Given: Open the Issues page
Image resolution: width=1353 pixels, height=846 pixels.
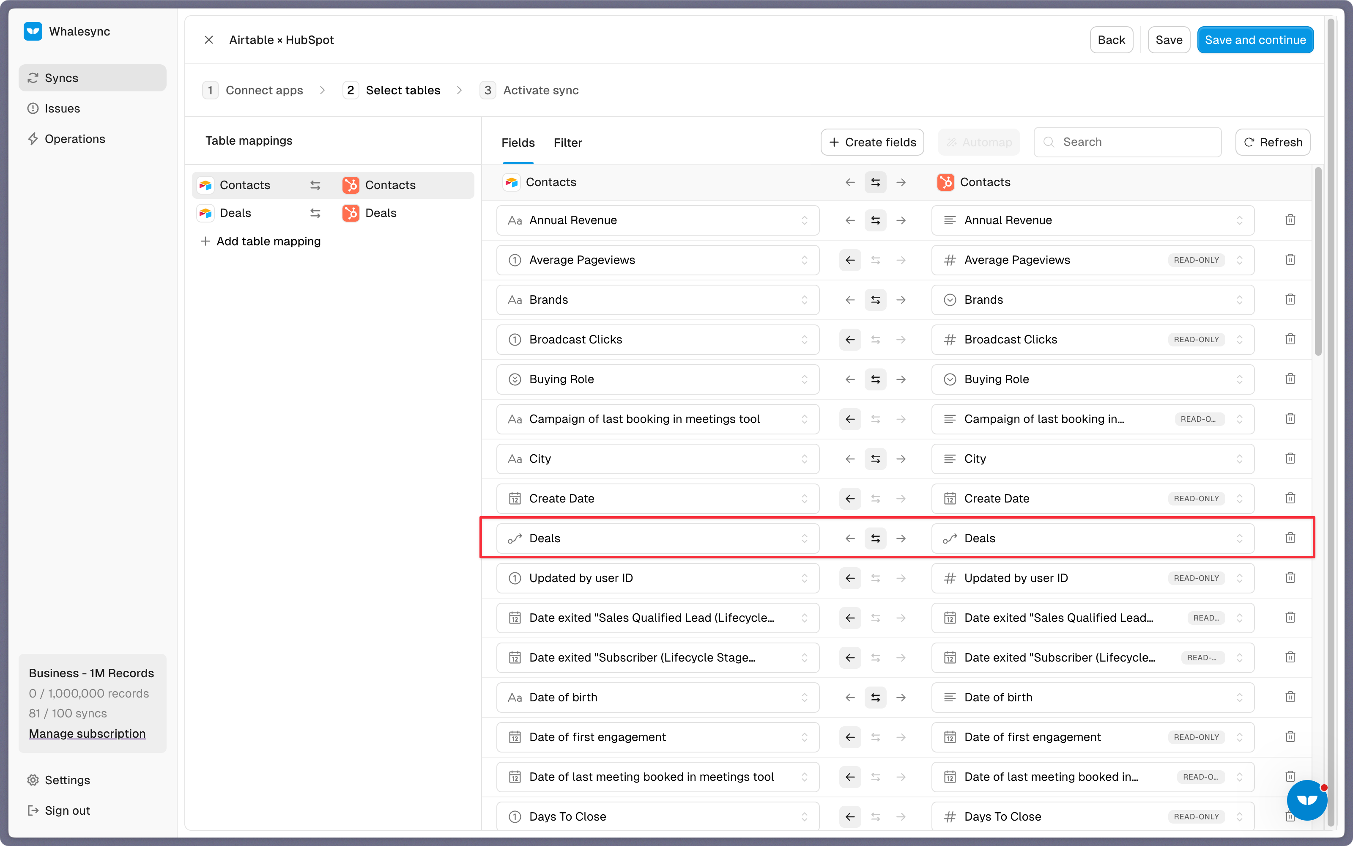Looking at the screenshot, I should pos(92,109).
